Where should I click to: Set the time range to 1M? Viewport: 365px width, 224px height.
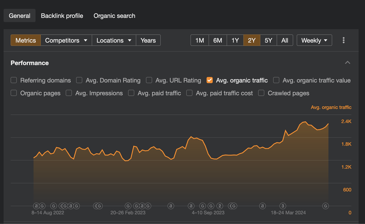[x=200, y=40]
